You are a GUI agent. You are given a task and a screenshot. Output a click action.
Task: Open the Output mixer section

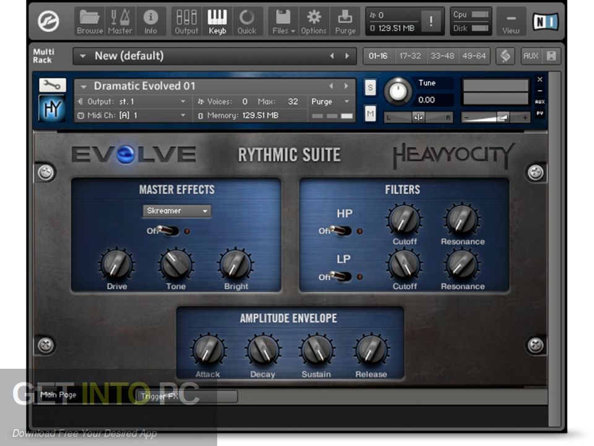tap(186, 22)
